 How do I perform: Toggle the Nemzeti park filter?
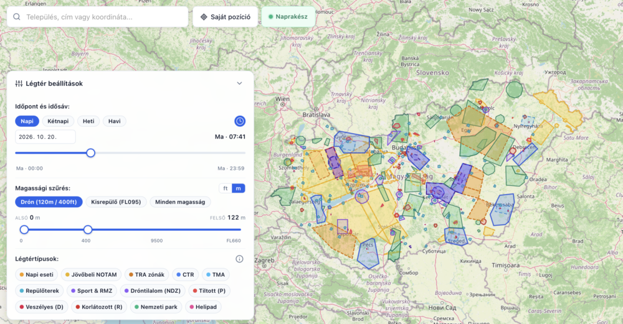tap(156, 307)
